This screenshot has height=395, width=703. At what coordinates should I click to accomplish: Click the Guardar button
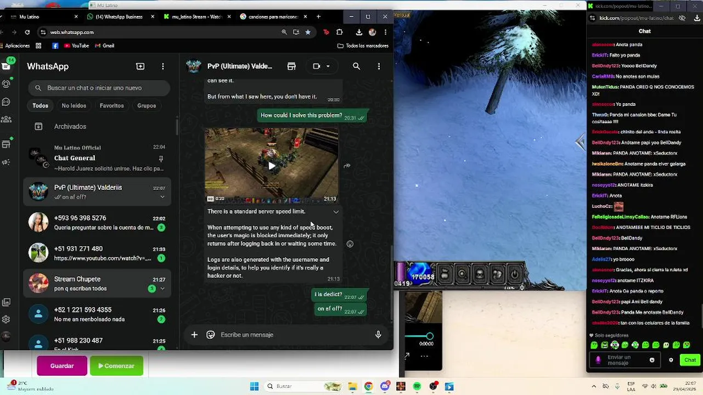pos(62,366)
